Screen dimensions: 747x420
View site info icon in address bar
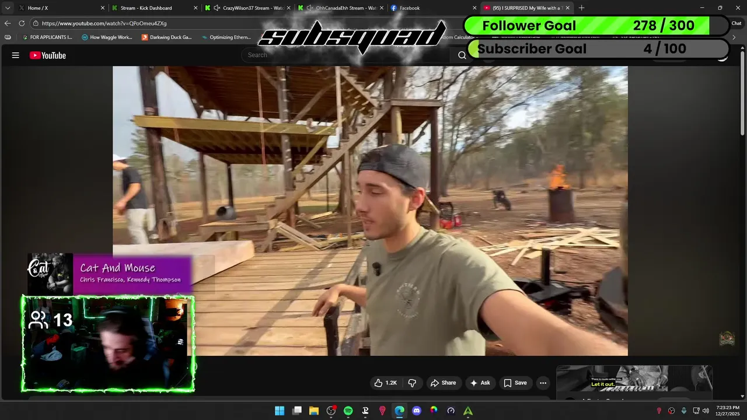coord(36,23)
